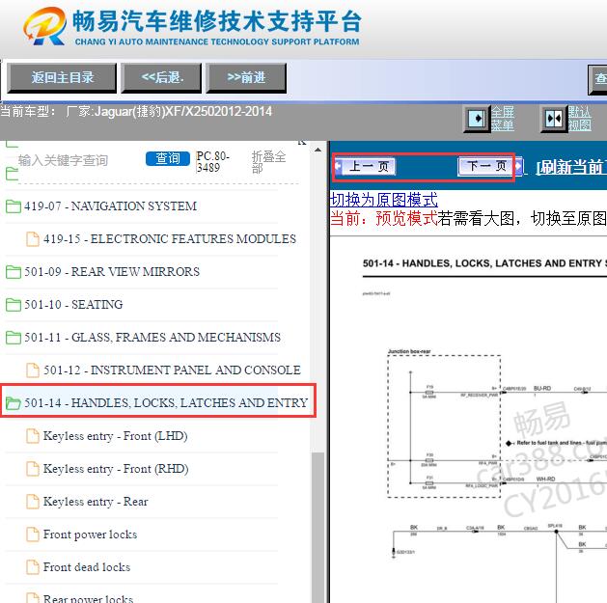607x603 pixels.
Task: Click the blue 查询 search button
Action: point(168,158)
